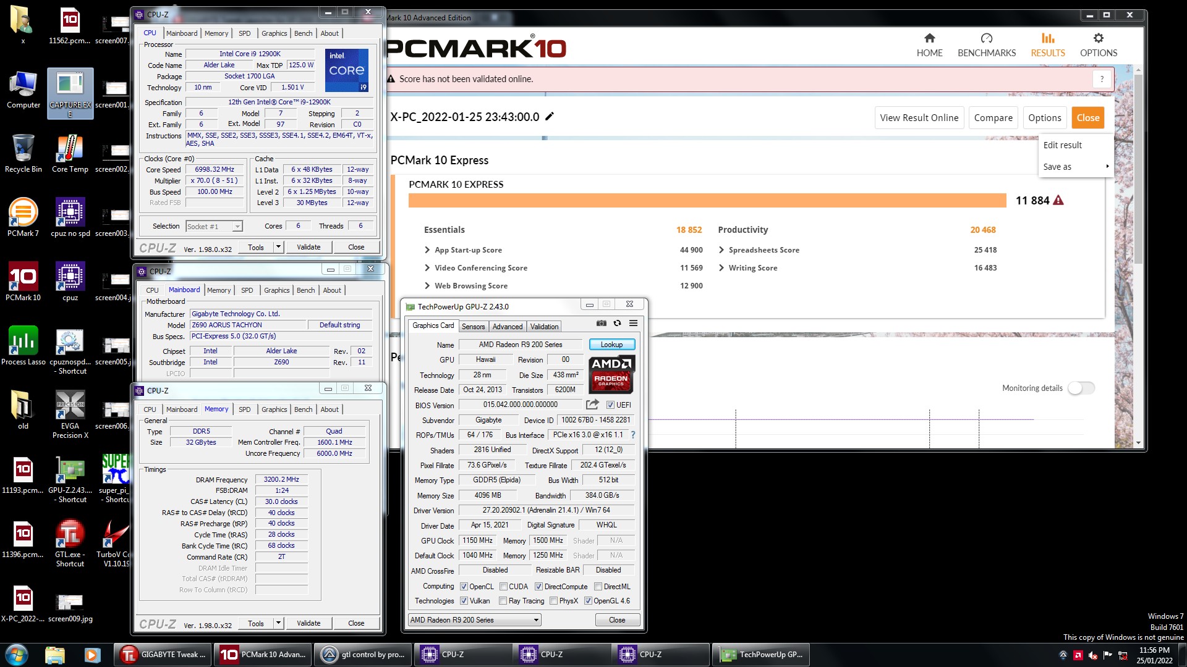1187x667 pixels.
Task: Open SPD tab in Mainboard CPU-Z window
Action: coord(247,290)
